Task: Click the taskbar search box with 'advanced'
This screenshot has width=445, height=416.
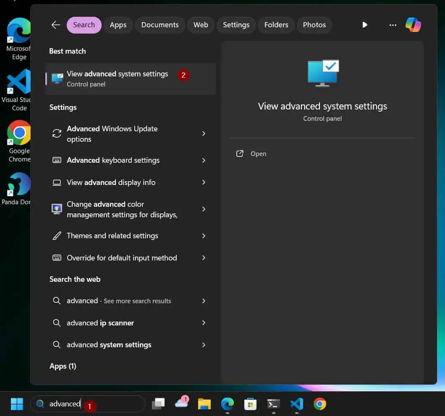Action: tap(88, 403)
